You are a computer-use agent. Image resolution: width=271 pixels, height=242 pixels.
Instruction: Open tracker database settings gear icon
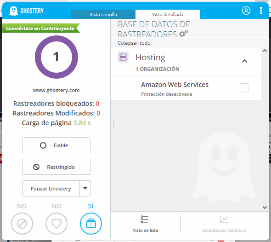[x=184, y=34]
